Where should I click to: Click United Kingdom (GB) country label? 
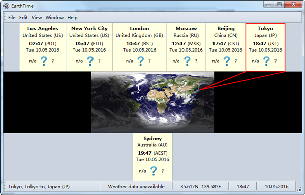pyautogui.click(x=139, y=36)
